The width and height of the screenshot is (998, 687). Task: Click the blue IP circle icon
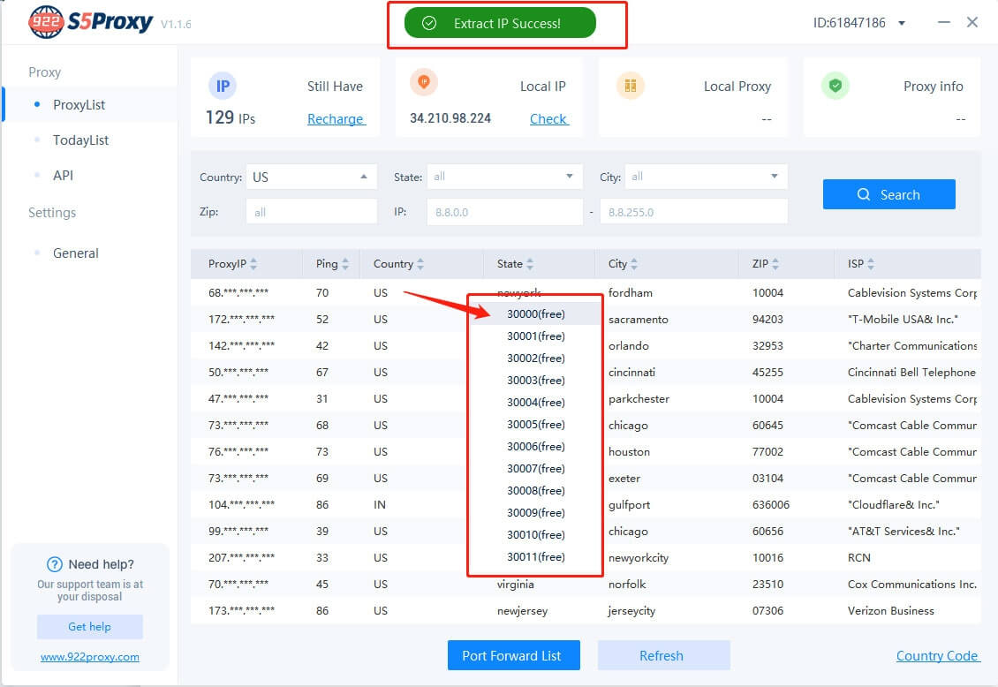222,86
